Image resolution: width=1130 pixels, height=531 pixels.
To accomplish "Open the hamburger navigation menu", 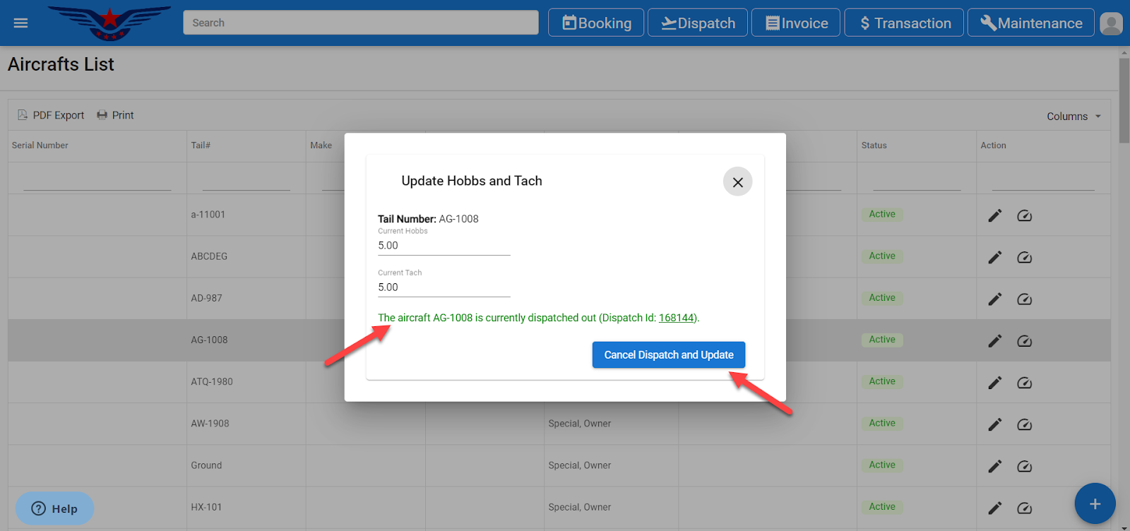I will (20, 23).
